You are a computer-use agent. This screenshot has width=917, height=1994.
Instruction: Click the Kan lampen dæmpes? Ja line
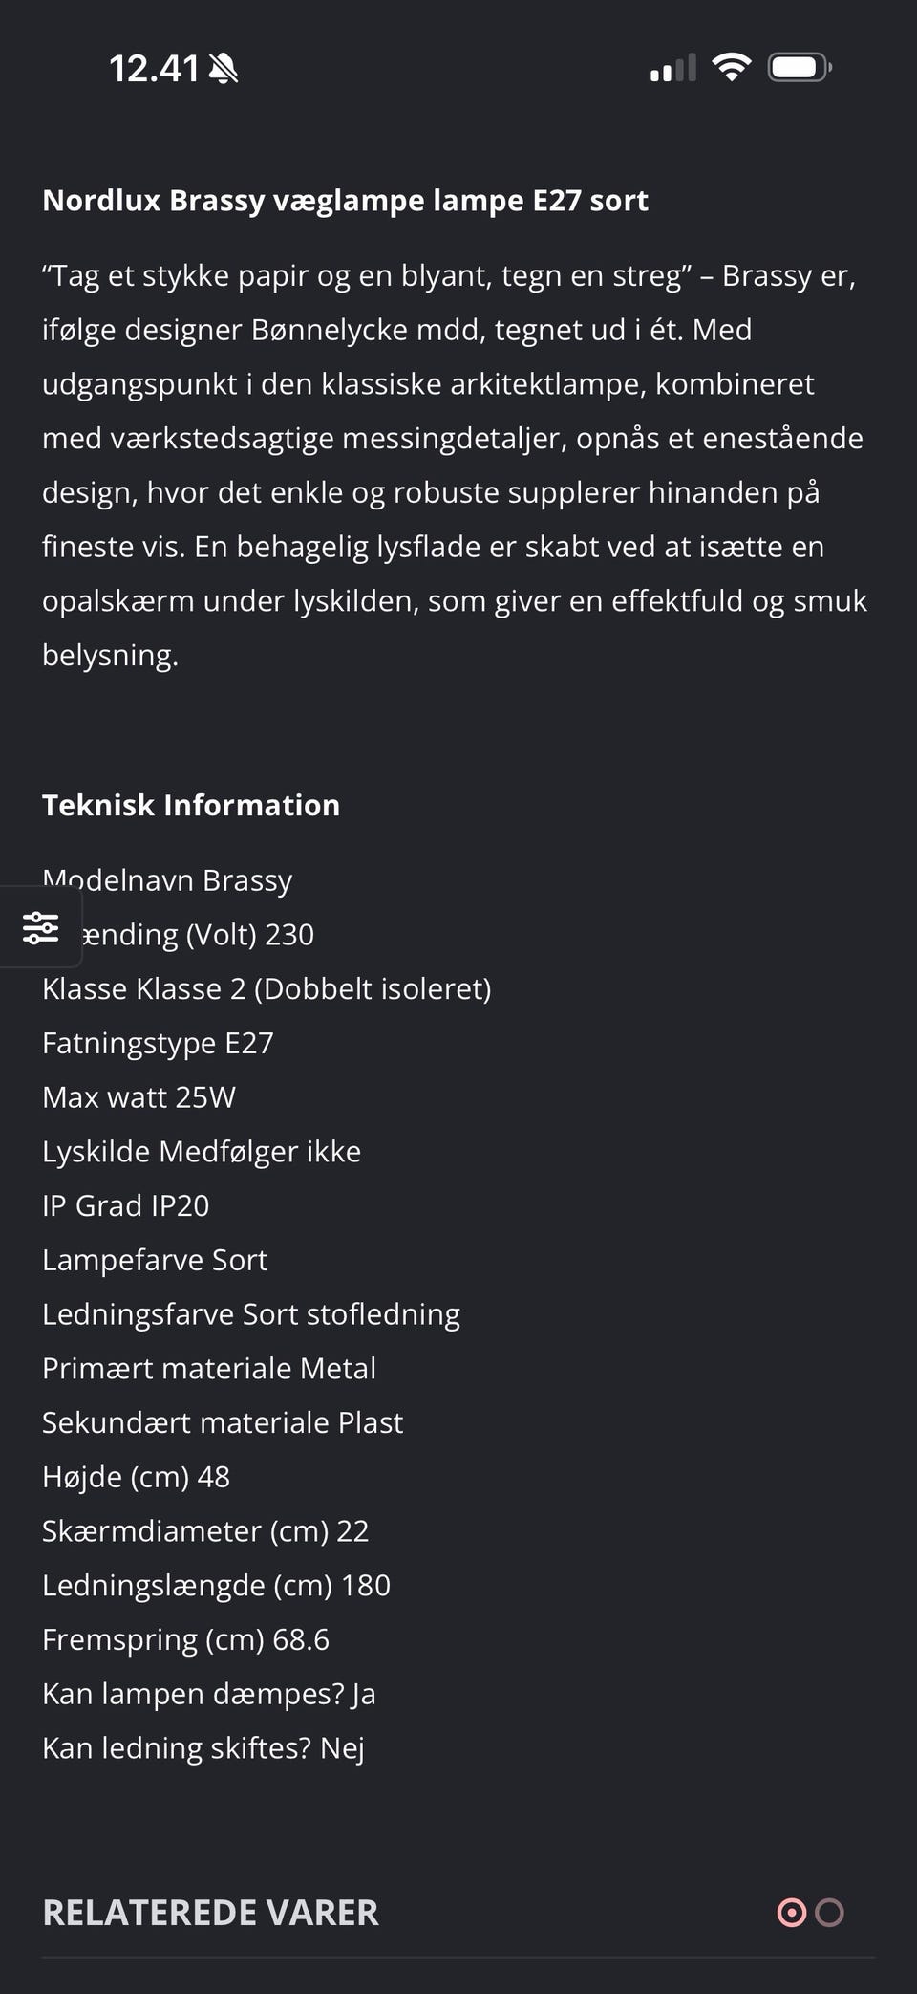(x=209, y=1694)
